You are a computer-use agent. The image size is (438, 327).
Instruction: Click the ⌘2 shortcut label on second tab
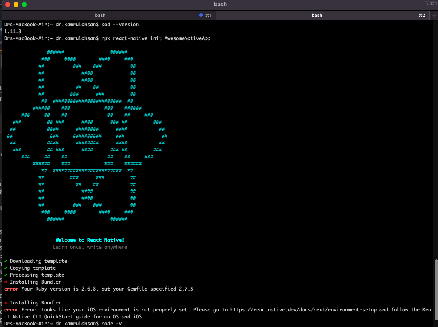(x=422, y=15)
